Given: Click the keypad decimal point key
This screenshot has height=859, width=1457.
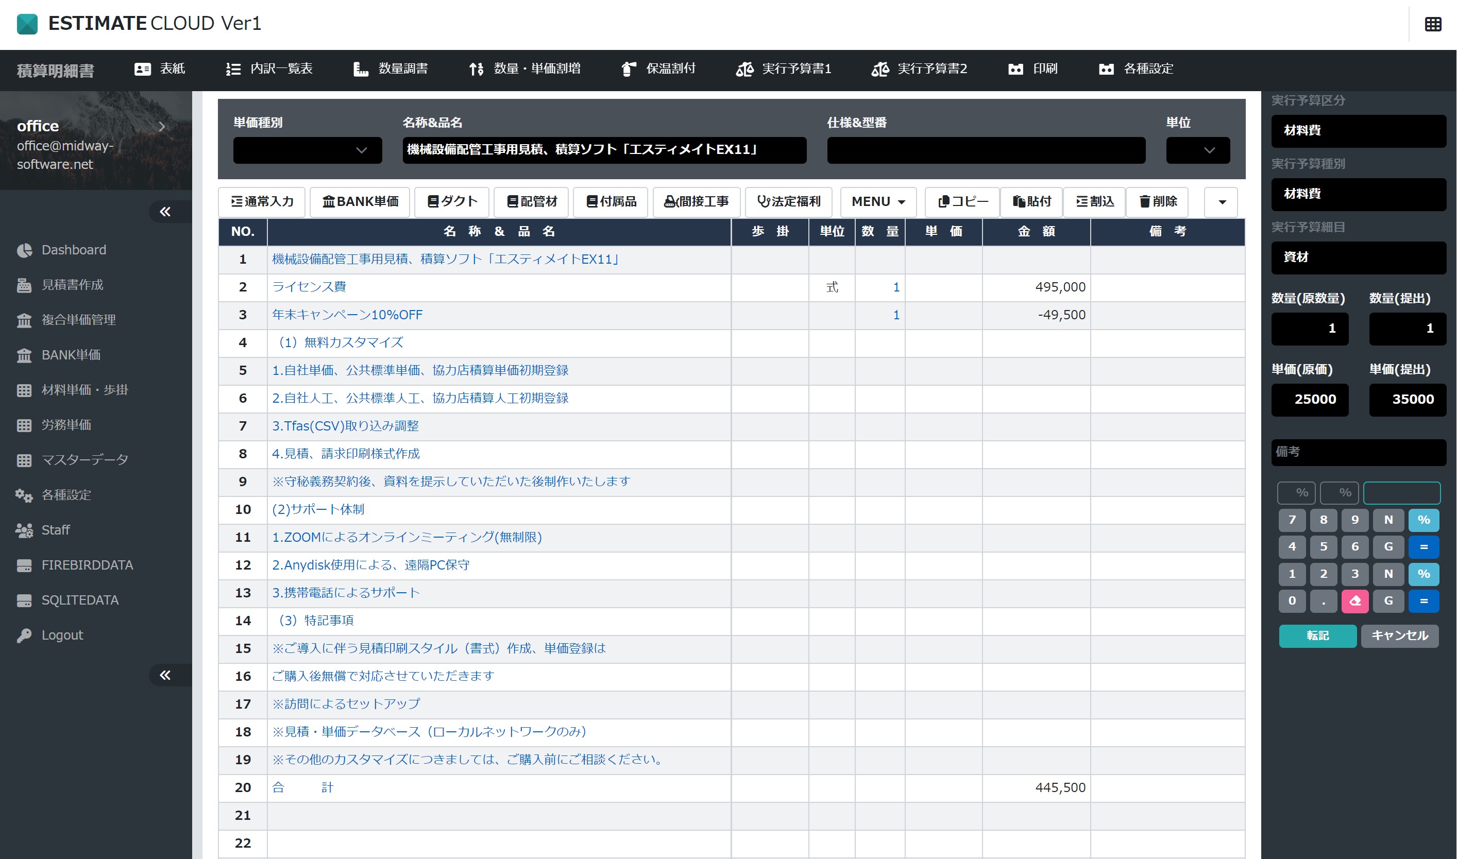Looking at the screenshot, I should click(1323, 601).
